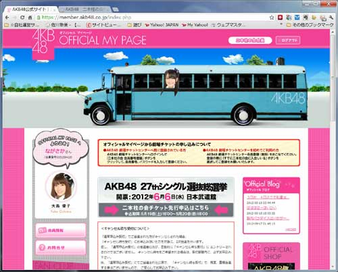Open the サイトビュー... bookmark
Viewport: 338px width, 272px height.
pyautogui.click(x=104, y=25)
